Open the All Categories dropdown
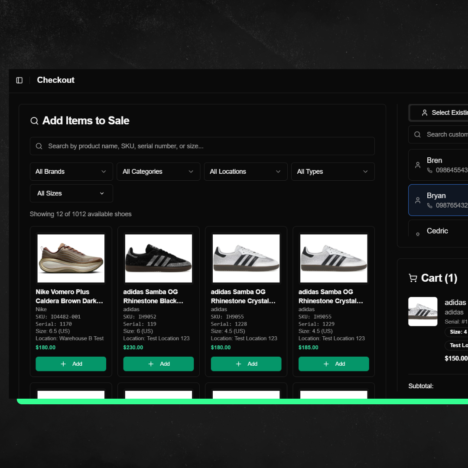Image resolution: width=468 pixels, height=468 pixels. (x=158, y=172)
